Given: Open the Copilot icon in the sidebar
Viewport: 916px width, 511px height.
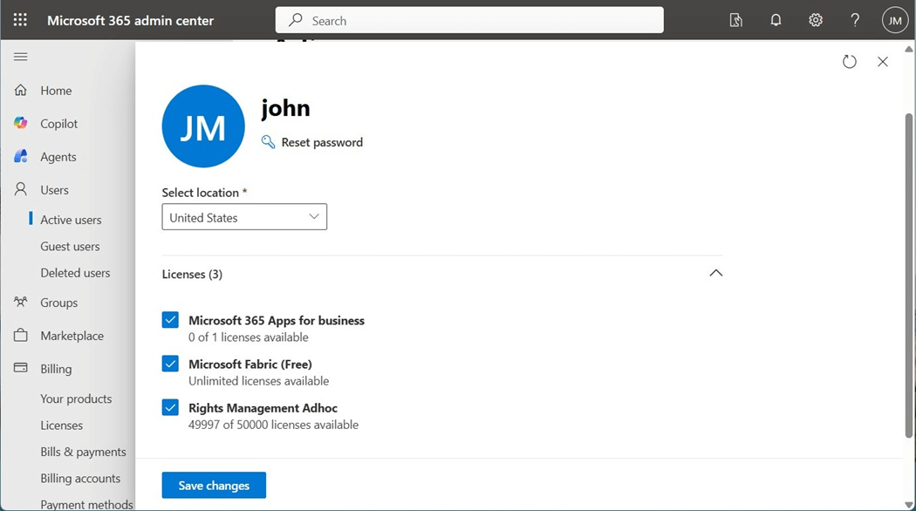Looking at the screenshot, I should [21, 124].
